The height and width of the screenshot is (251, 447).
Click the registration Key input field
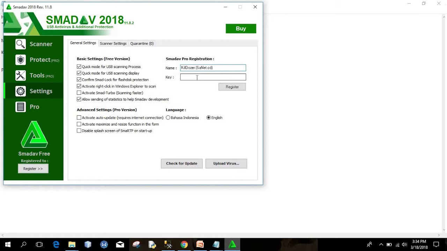pyautogui.click(x=213, y=77)
